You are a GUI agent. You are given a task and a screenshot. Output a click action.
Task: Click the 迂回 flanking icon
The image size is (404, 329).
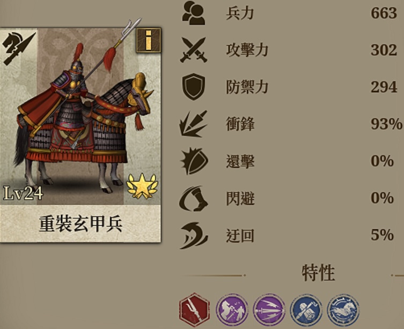click(194, 236)
